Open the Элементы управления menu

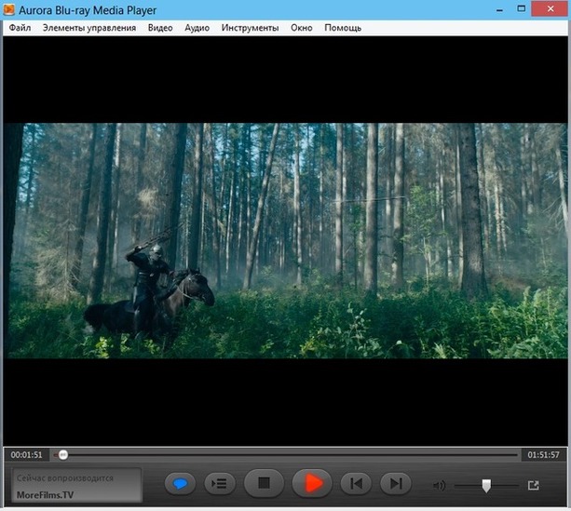pyautogui.click(x=88, y=28)
